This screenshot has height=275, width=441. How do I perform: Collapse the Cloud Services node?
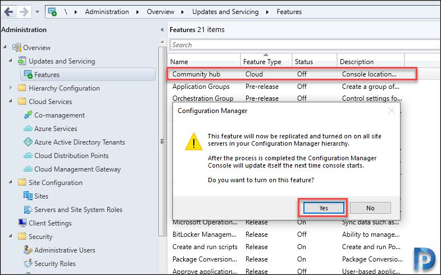click(x=11, y=101)
